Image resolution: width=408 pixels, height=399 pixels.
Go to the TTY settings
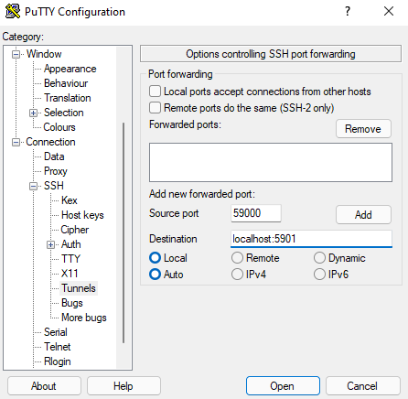point(70,259)
